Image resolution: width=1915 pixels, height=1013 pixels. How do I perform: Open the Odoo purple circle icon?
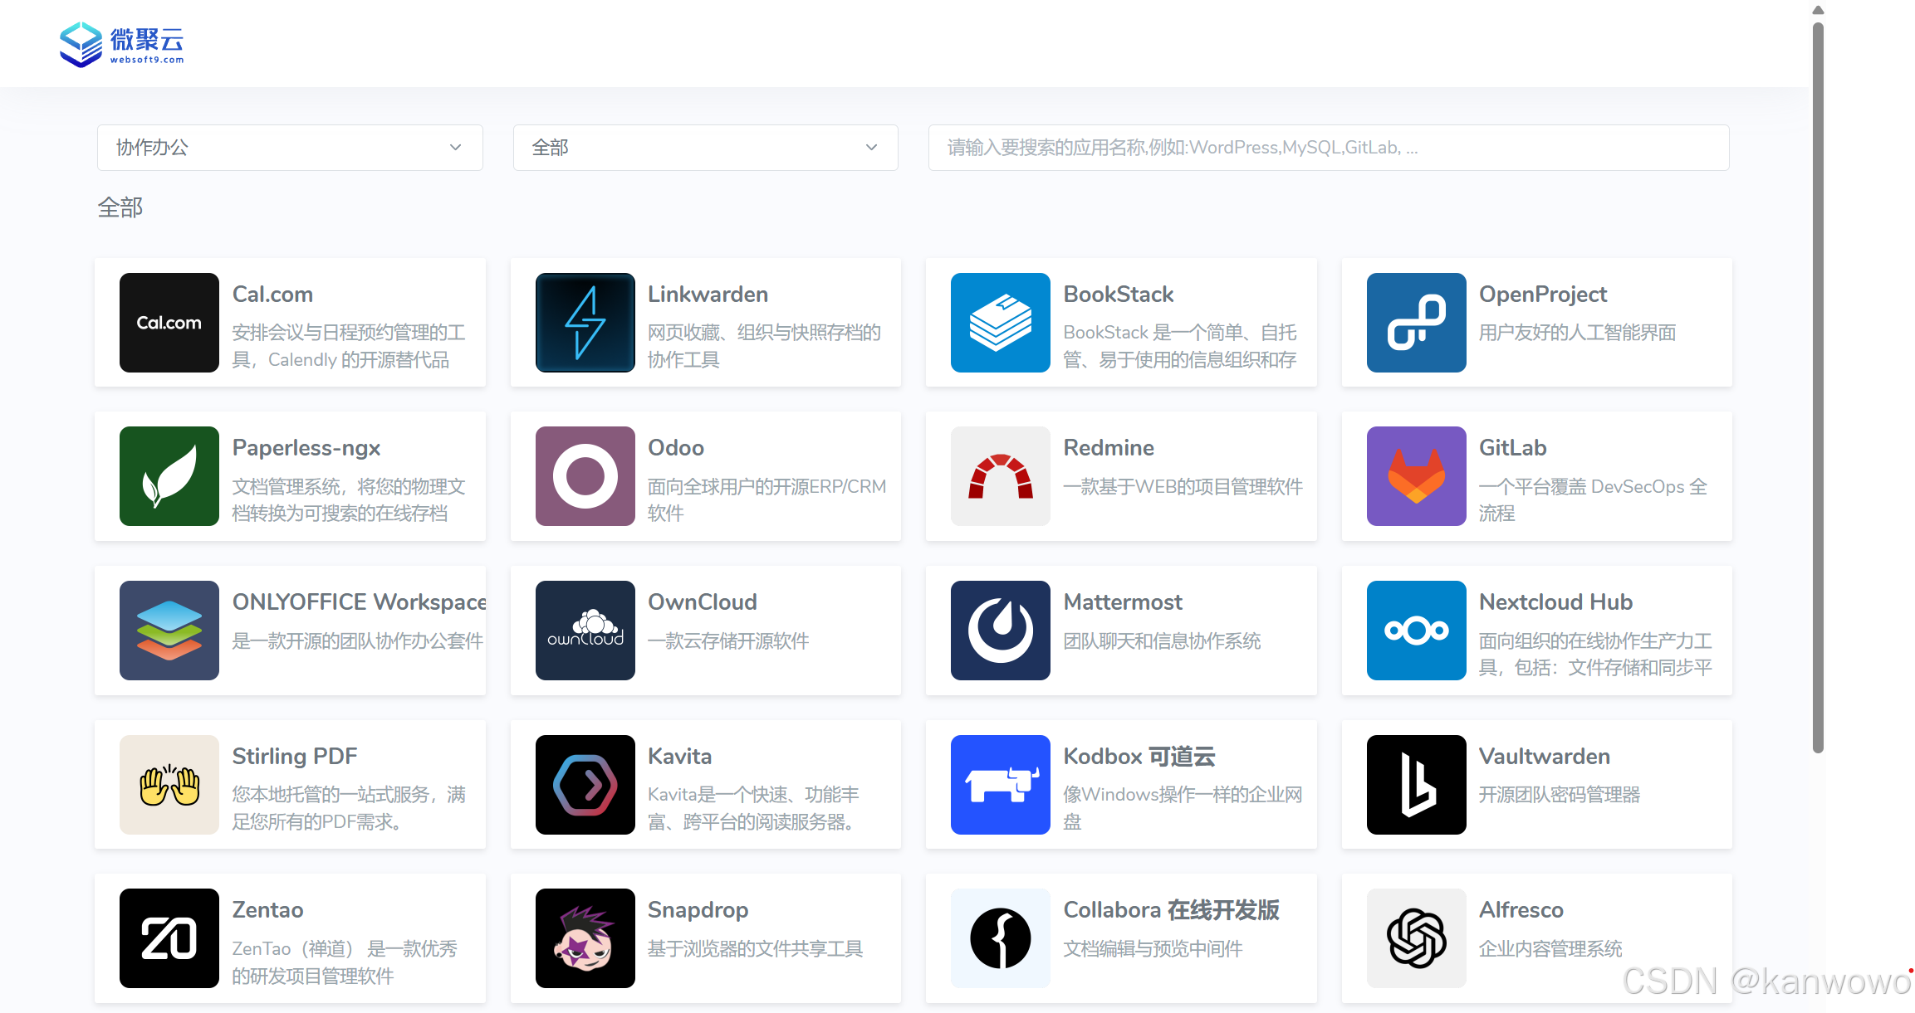(x=585, y=476)
